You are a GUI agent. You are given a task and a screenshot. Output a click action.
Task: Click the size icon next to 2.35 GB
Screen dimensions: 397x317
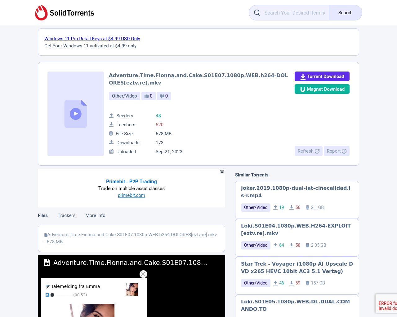click(x=308, y=245)
